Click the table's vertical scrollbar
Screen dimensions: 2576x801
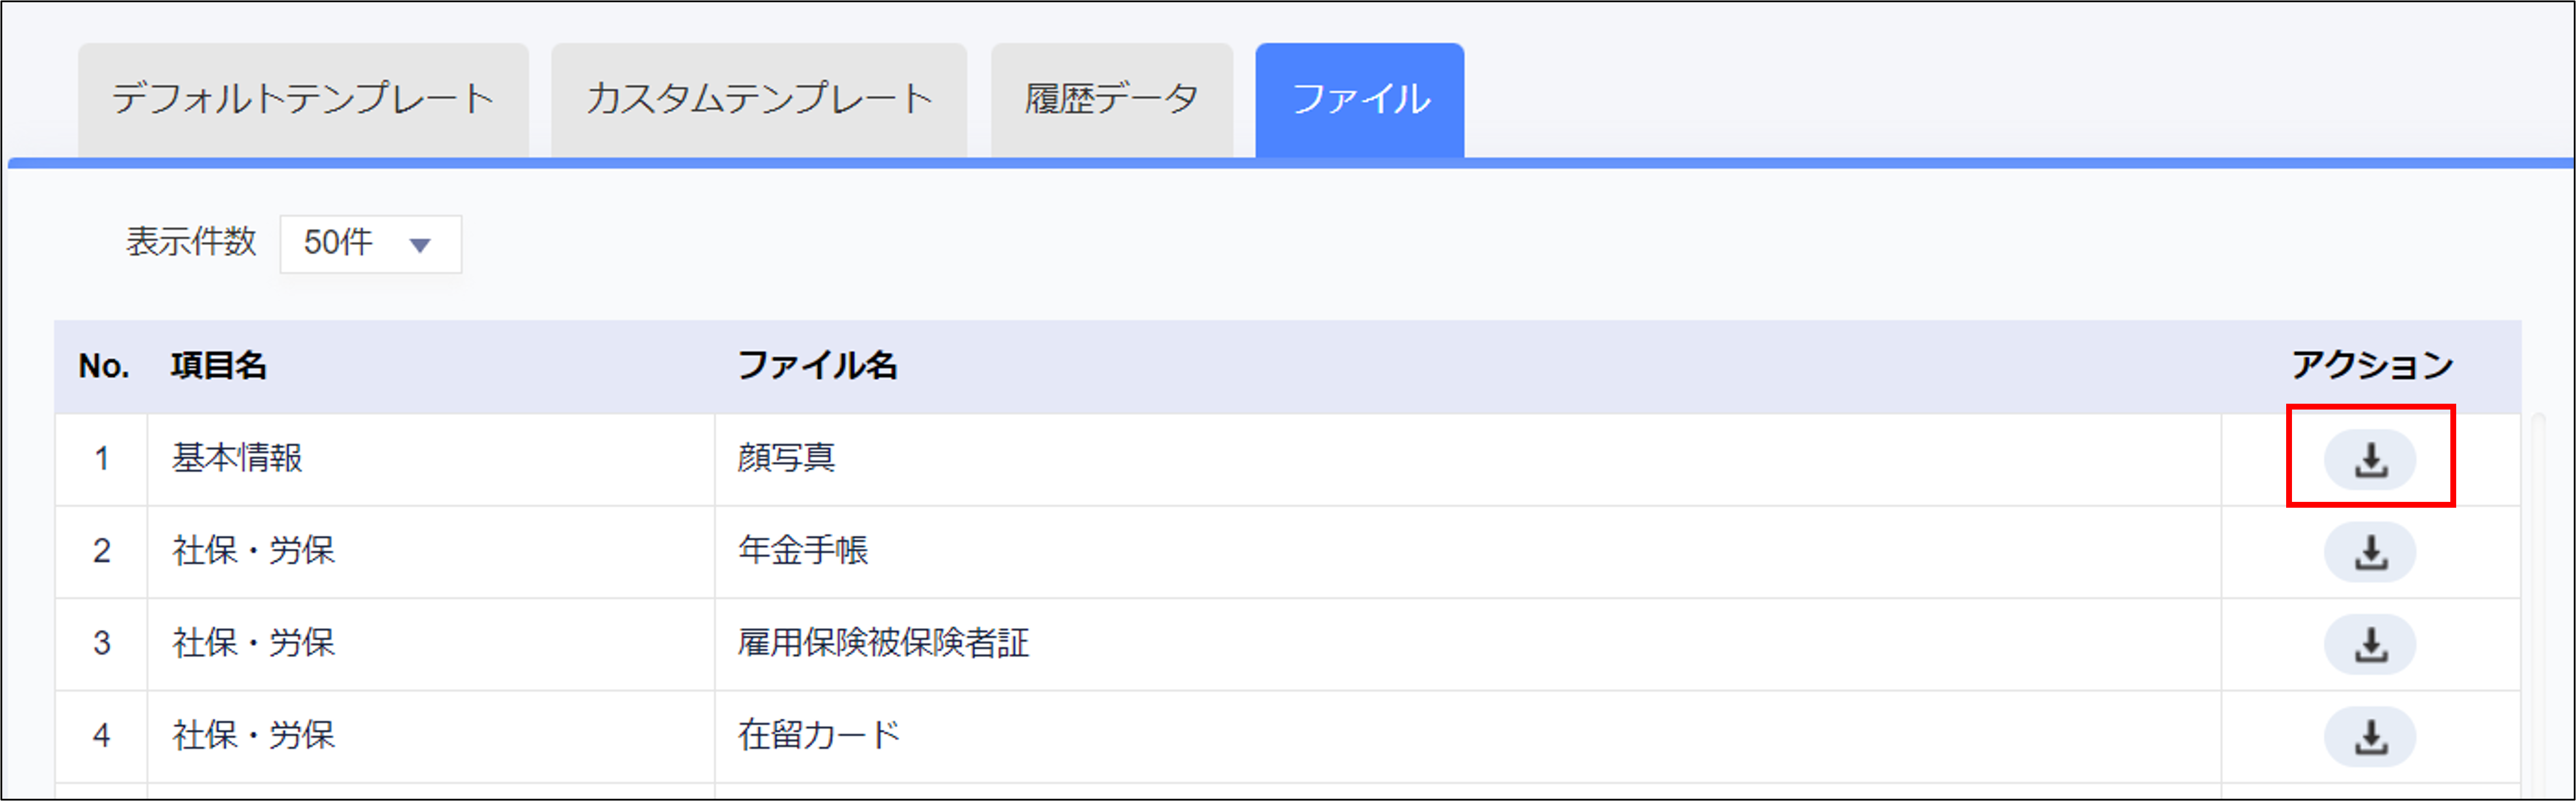coord(2537,600)
